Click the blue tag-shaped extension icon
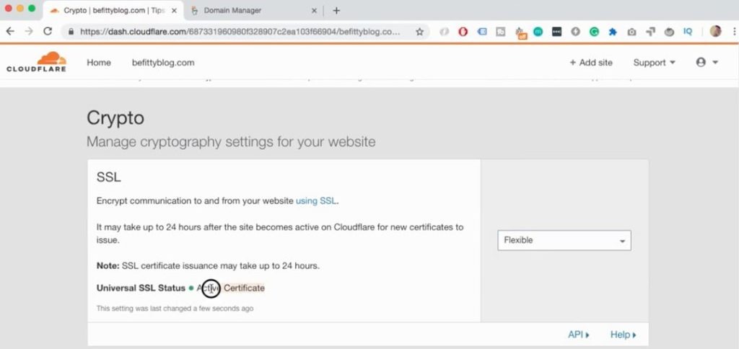739x349 pixels. click(x=481, y=32)
